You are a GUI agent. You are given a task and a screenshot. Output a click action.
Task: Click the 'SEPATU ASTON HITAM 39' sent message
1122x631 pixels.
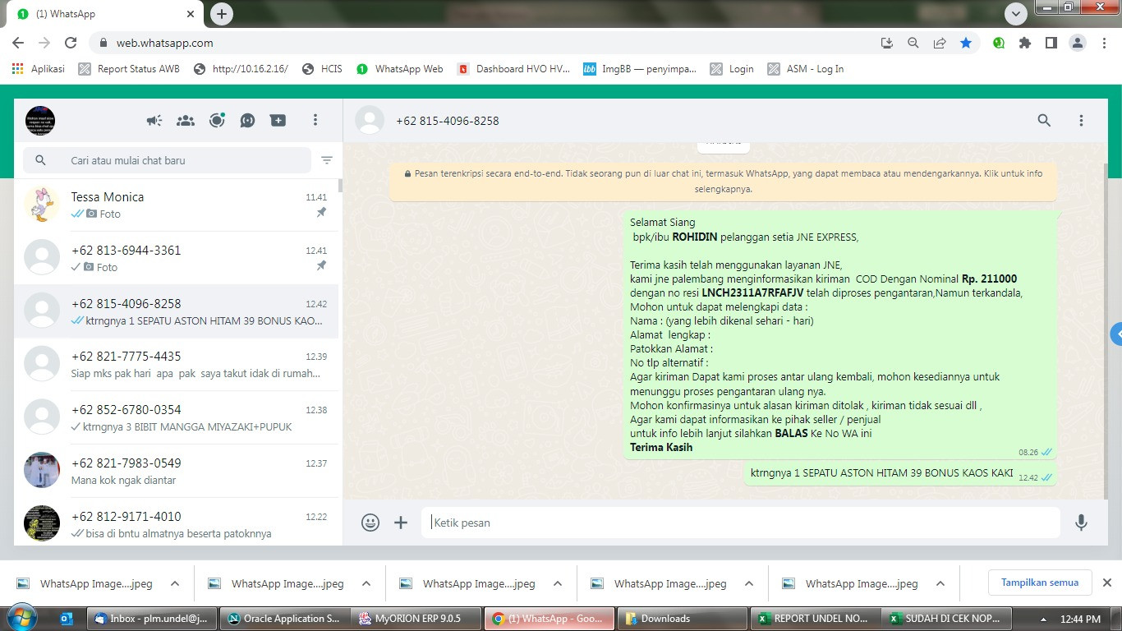click(900, 474)
